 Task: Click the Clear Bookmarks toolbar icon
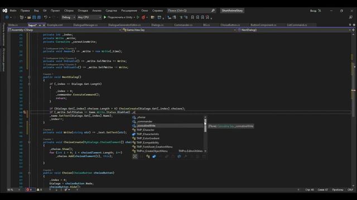[x=208, y=17]
